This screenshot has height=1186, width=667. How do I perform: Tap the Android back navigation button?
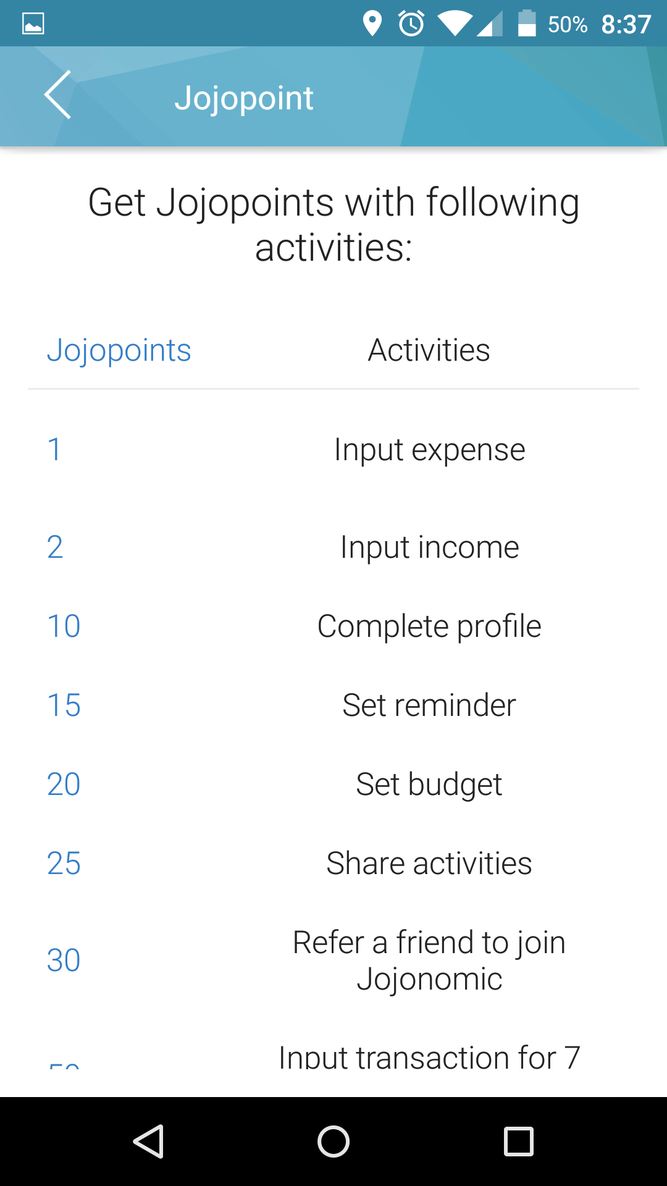click(148, 1141)
